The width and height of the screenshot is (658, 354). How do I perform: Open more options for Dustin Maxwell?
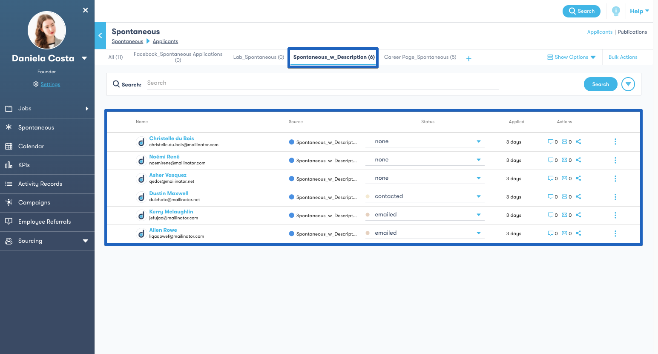(x=615, y=197)
